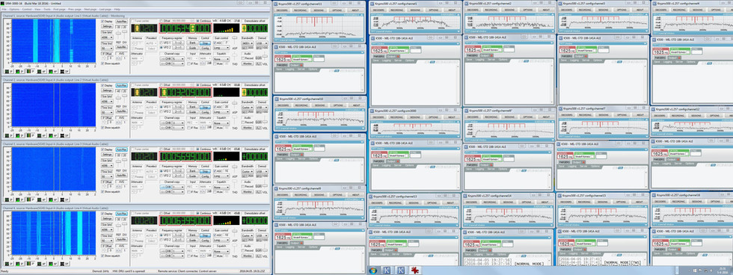Open the 4096 size dropdown in Channel 1
The width and height of the screenshot is (733, 275).
107,37
